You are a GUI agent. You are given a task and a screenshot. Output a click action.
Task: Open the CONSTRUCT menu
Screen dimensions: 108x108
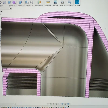(x=39, y=6)
